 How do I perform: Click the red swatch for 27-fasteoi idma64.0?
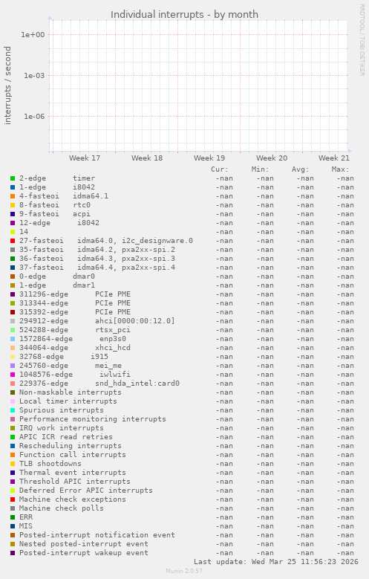[x=13, y=241]
